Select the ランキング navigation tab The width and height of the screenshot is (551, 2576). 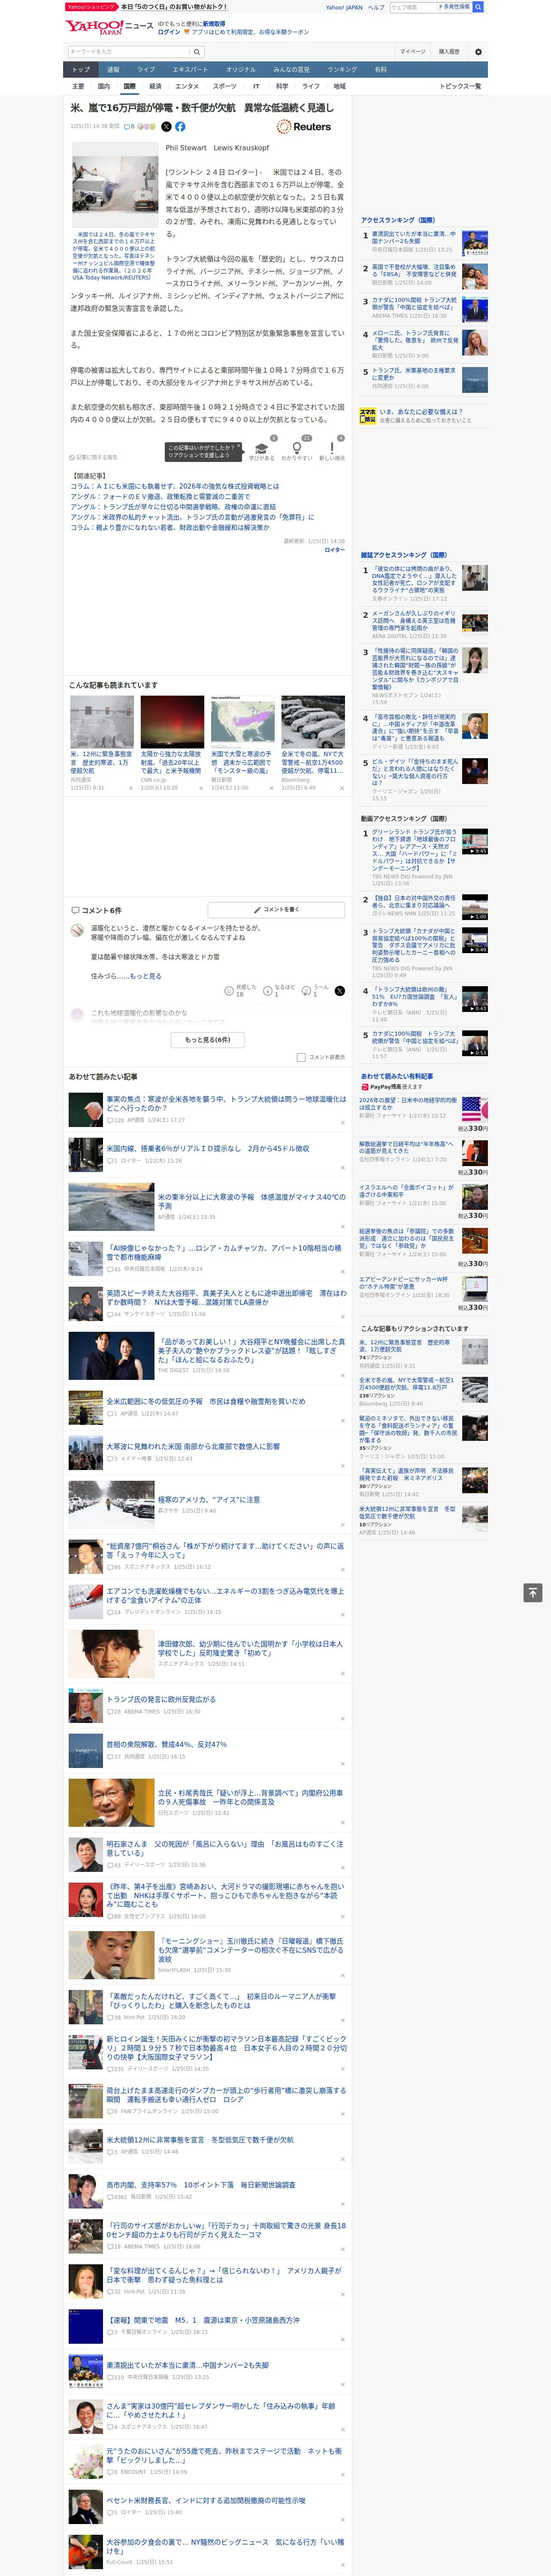(342, 70)
